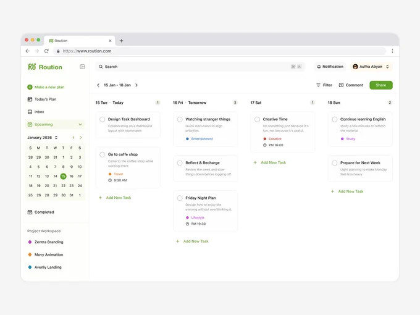Click the 15 Jan - 18 Jan range label

tap(117, 85)
